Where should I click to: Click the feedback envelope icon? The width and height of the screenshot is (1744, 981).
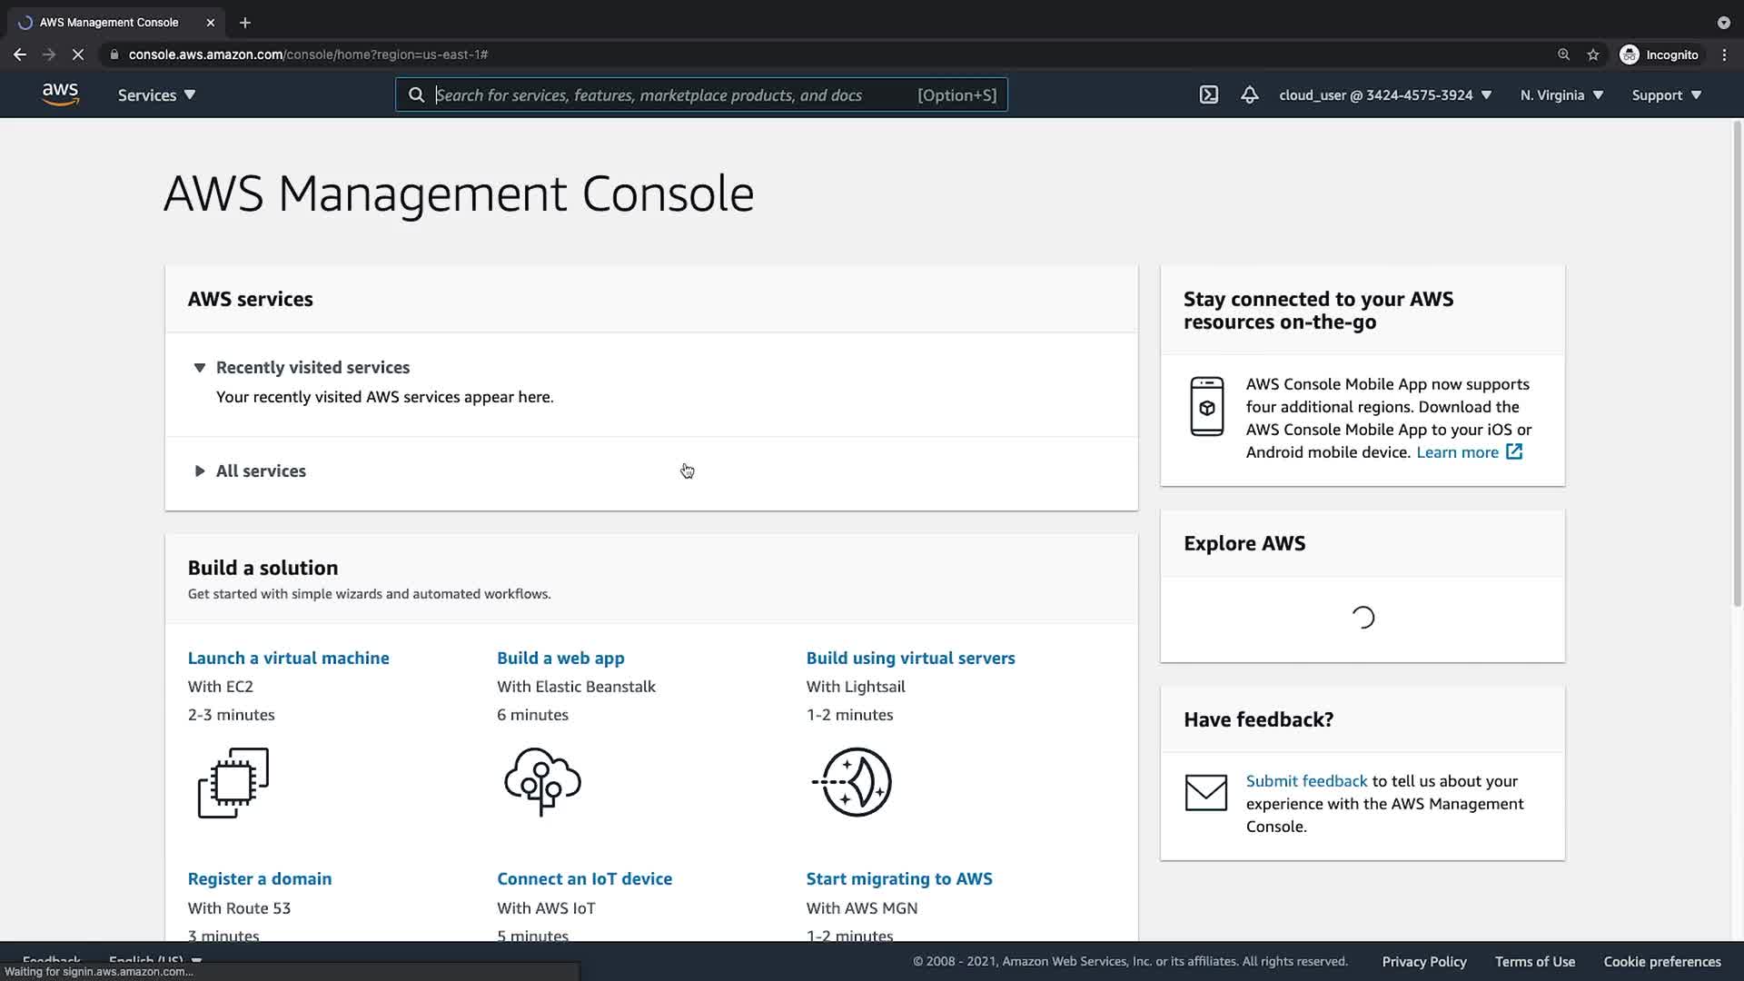(1205, 792)
